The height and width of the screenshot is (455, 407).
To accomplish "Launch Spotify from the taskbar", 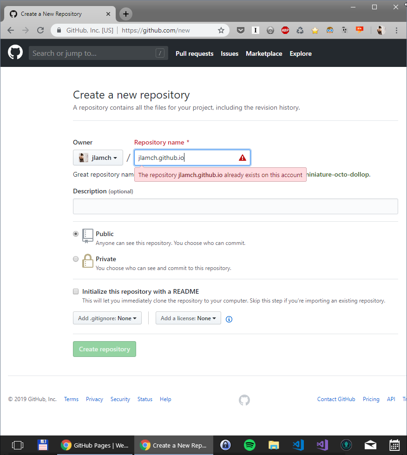I will point(249,445).
